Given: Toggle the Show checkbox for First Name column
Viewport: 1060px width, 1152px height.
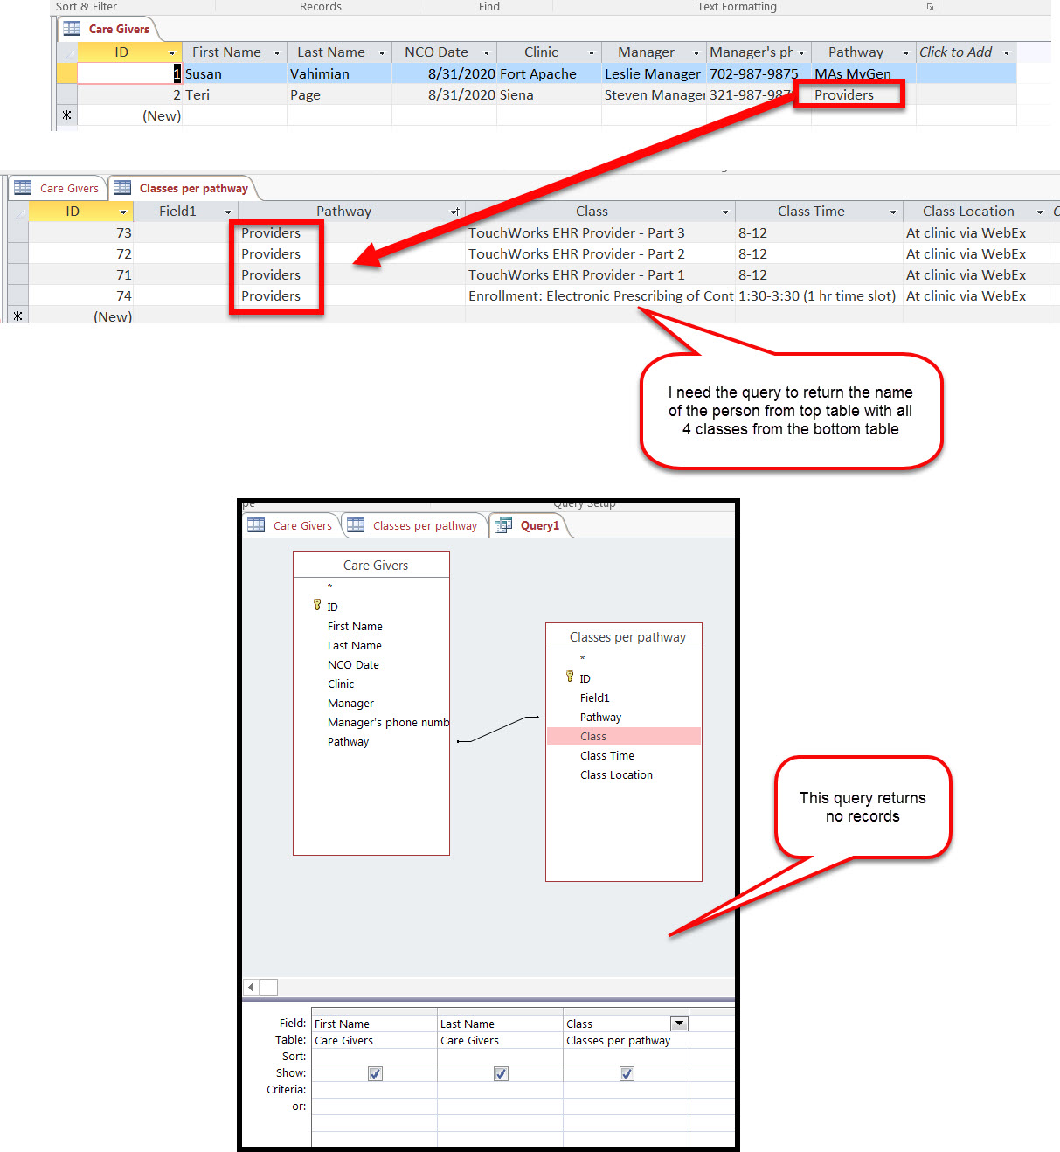Looking at the screenshot, I should tap(374, 1072).
